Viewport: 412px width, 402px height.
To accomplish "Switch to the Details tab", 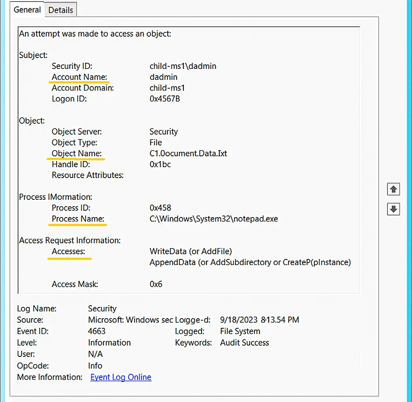I will [x=60, y=10].
